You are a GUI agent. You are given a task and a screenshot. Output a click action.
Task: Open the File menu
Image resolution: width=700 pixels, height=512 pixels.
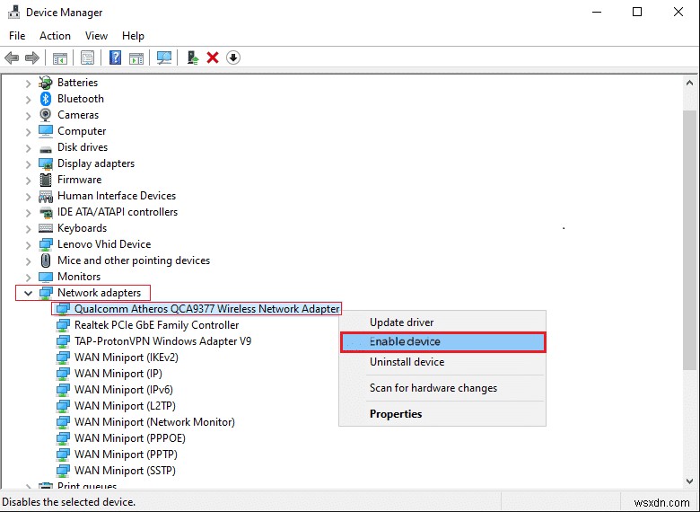click(17, 36)
